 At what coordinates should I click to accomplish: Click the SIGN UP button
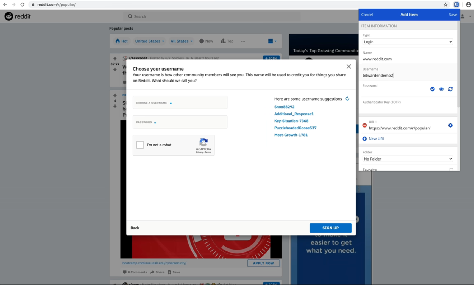tap(330, 228)
